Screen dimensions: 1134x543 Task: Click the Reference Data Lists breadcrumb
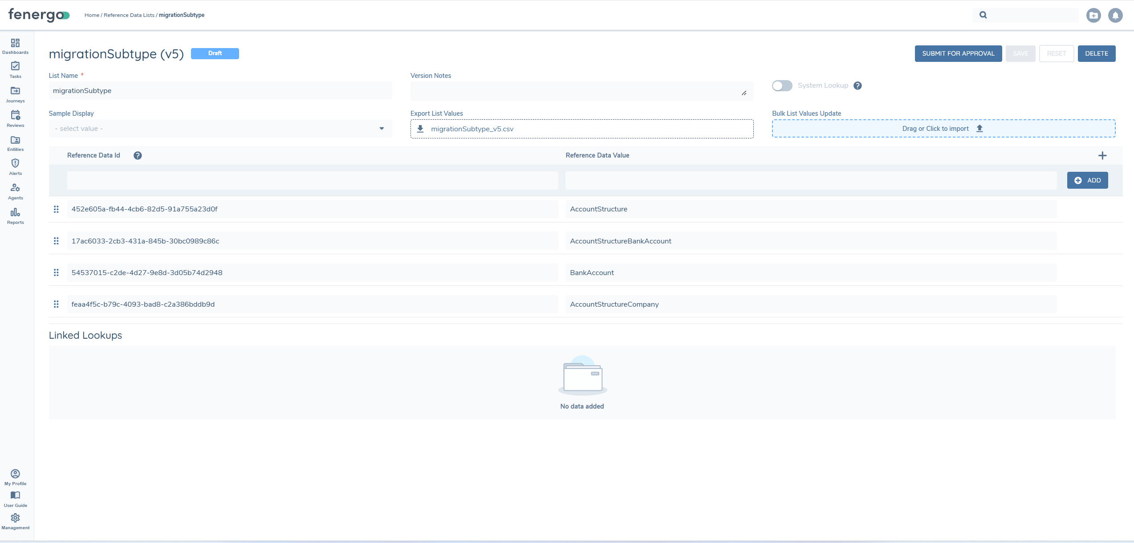pos(129,15)
